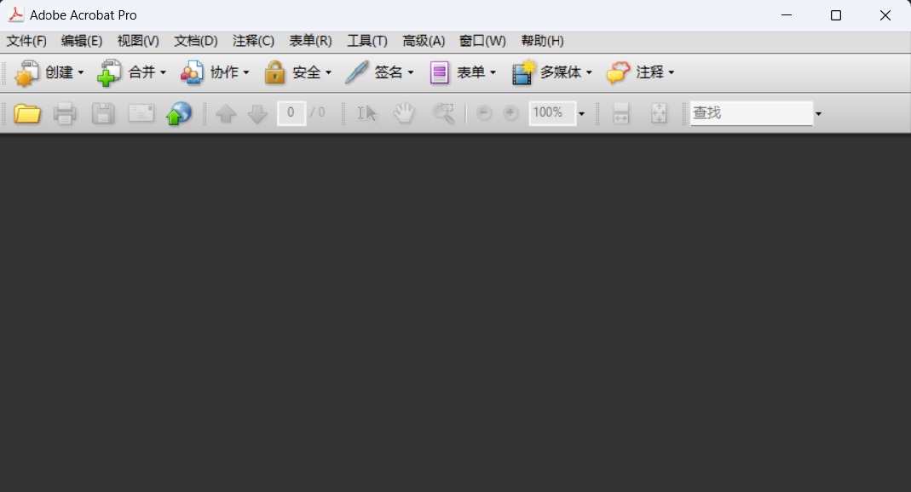This screenshot has width=911, height=492.
Task: Save the document using the floppy disk icon
Action: coord(103,112)
